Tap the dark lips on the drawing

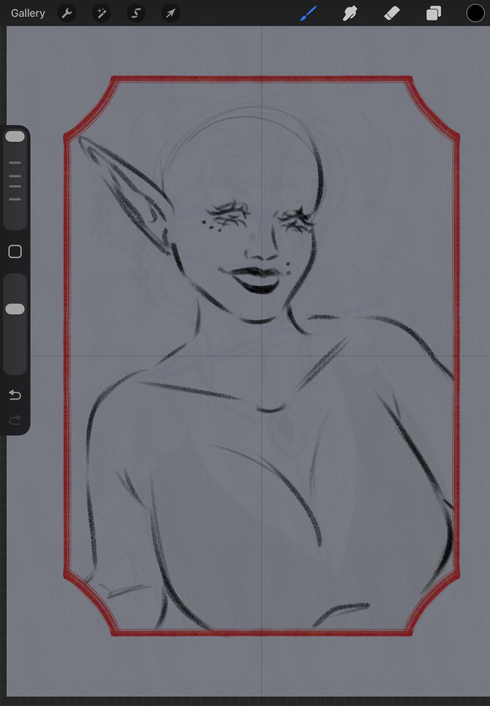[258, 280]
